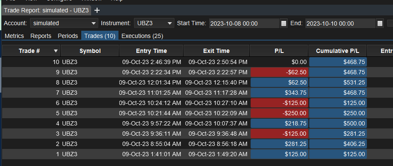Switch to the Metrics tab
The height and width of the screenshot is (166, 393).
click(14, 36)
